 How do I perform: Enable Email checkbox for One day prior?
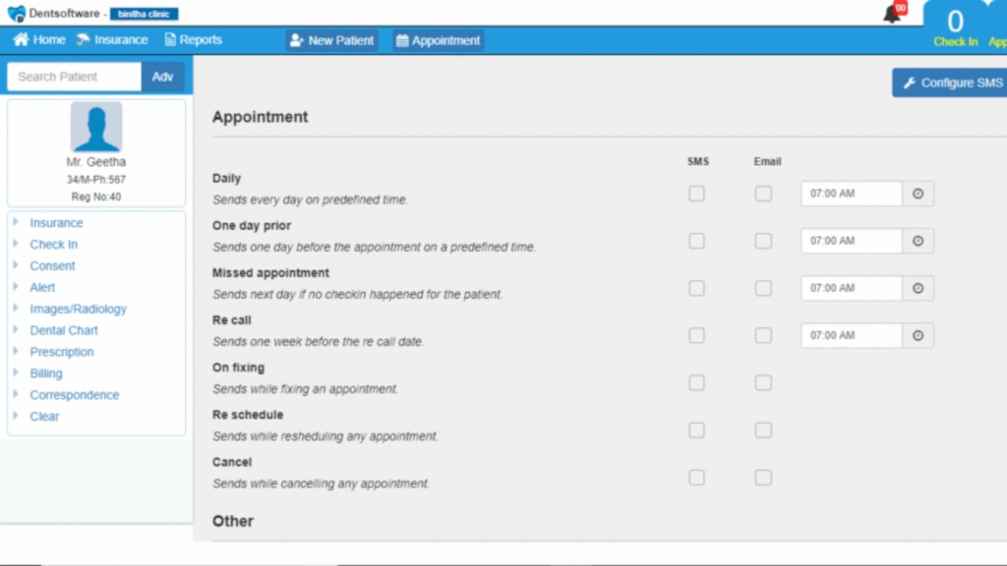[x=763, y=241]
